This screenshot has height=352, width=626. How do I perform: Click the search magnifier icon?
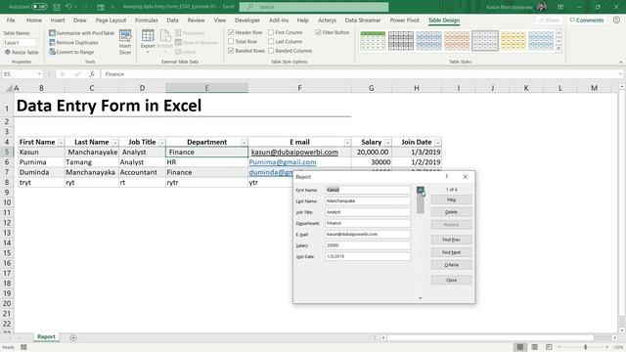[x=250, y=7]
